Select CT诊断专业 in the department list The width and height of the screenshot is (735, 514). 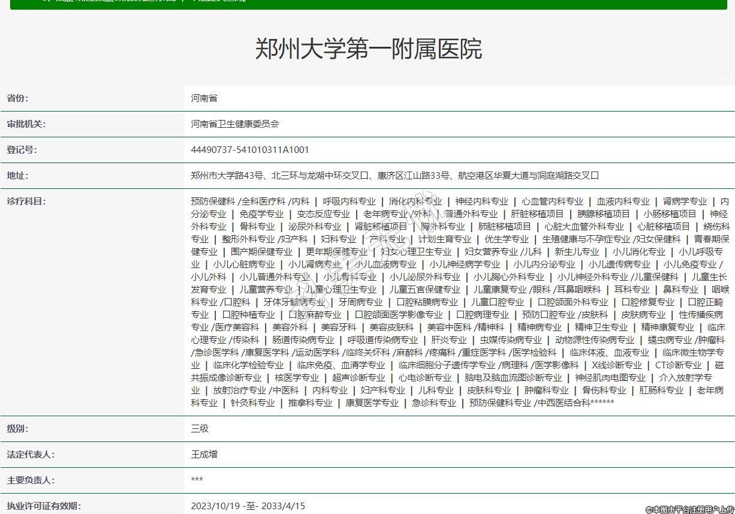point(678,365)
